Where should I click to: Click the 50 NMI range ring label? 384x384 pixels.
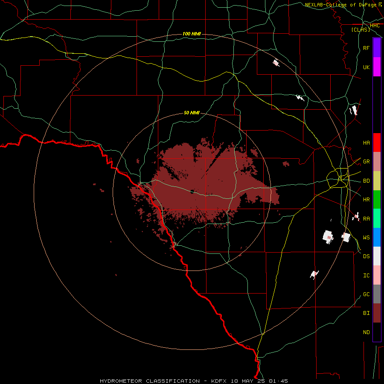tap(192, 113)
